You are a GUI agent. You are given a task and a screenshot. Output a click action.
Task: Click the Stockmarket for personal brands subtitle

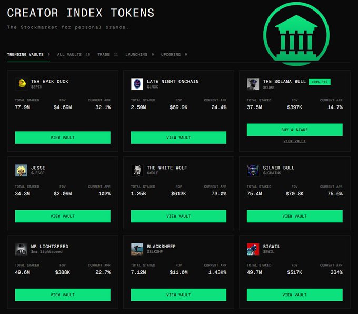(x=68, y=27)
